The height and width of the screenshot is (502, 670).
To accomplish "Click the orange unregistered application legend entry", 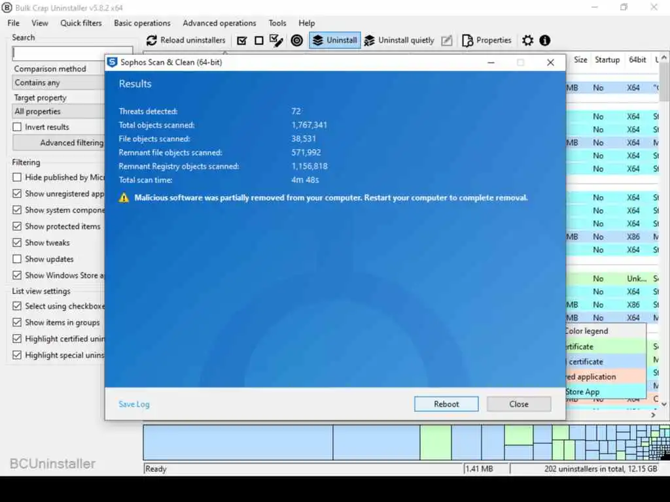I will pyautogui.click(x=606, y=376).
